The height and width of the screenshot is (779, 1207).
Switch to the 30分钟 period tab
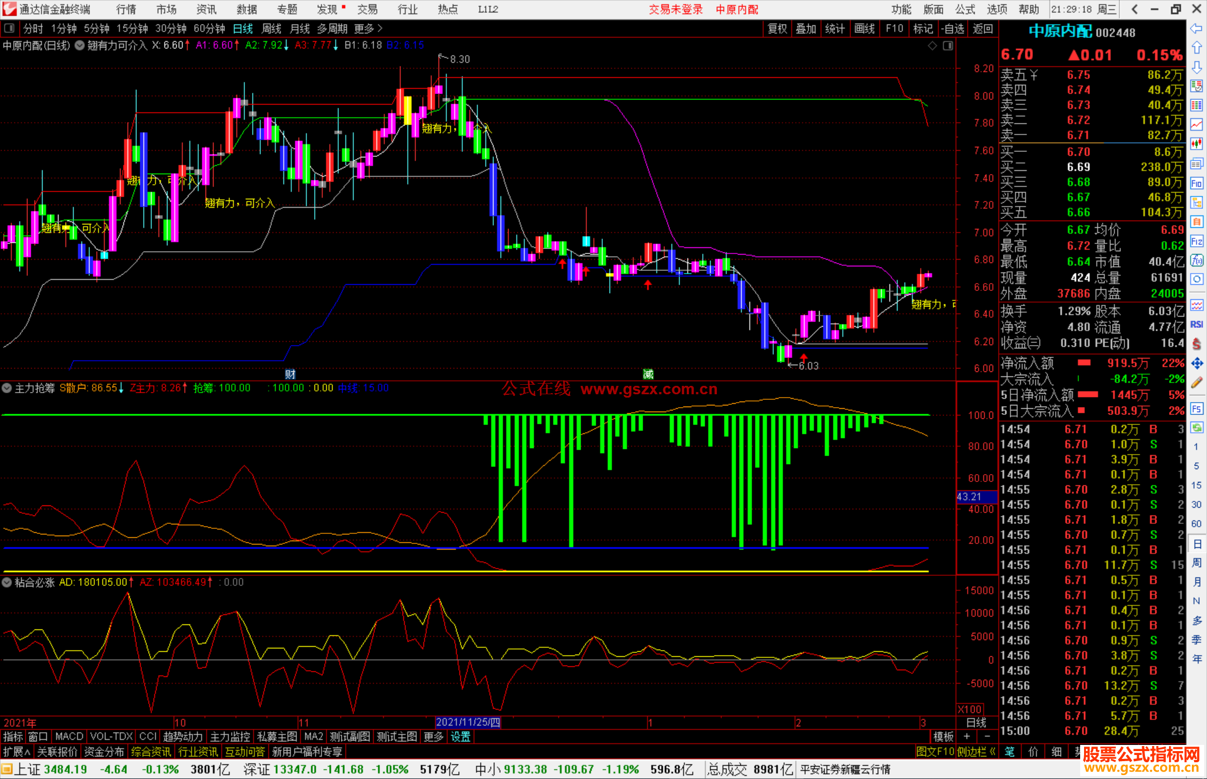click(171, 28)
